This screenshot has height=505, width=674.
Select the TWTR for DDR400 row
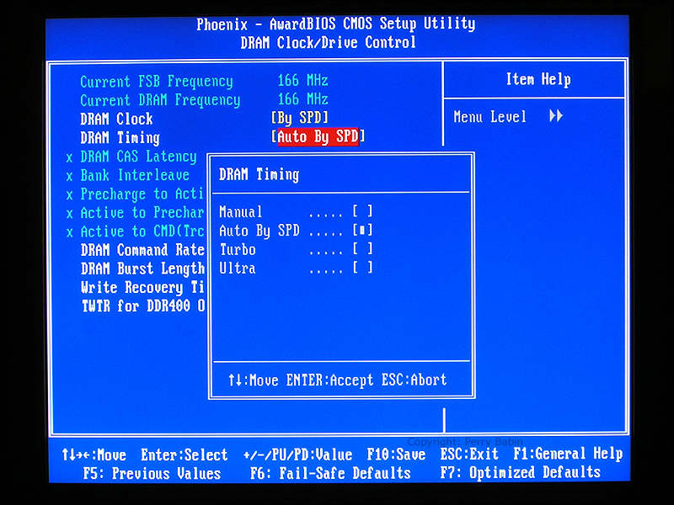tap(143, 306)
